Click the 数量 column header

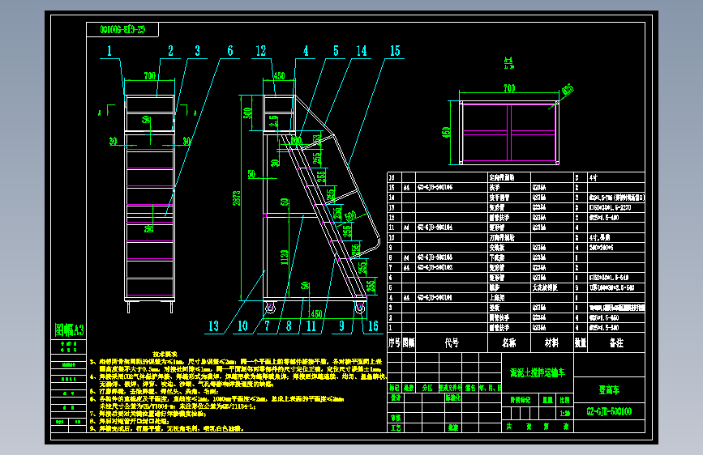[581, 342]
